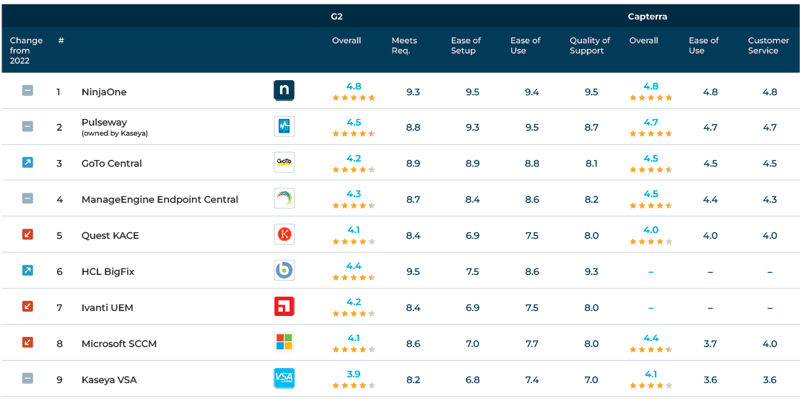Click GoTo Central's 8.9 Meets Req. value
Viewport: 805px width, 404px height.
(413, 164)
